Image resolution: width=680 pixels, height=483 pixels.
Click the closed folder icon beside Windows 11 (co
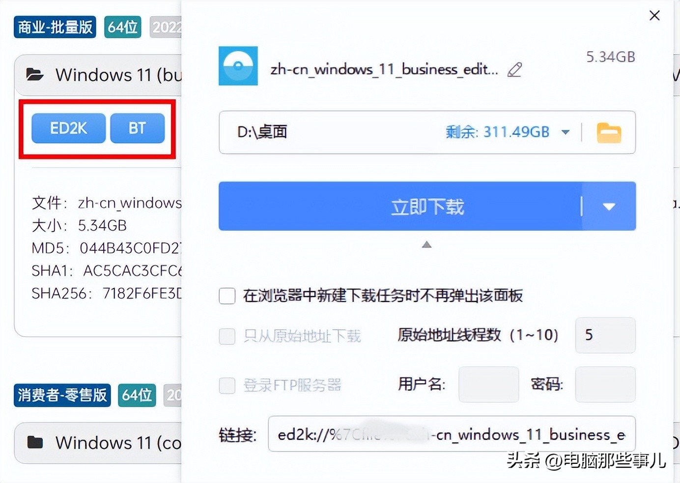35,442
